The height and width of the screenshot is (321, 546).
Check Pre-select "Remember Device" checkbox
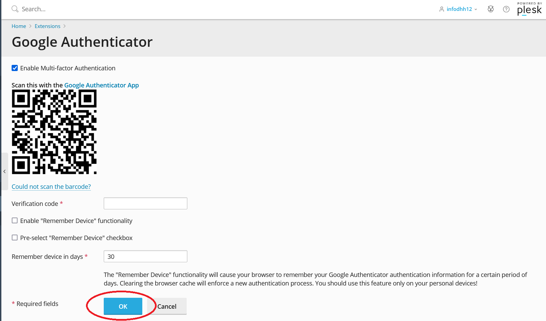click(x=15, y=238)
